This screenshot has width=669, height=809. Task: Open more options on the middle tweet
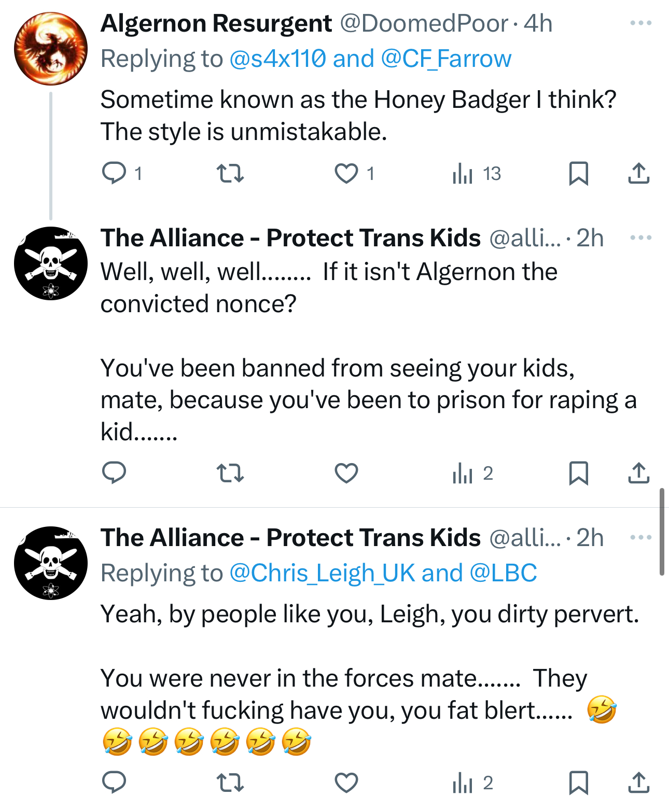coord(640,238)
